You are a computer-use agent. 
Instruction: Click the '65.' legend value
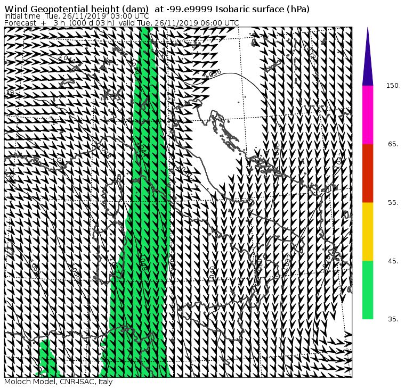coord(393,144)
